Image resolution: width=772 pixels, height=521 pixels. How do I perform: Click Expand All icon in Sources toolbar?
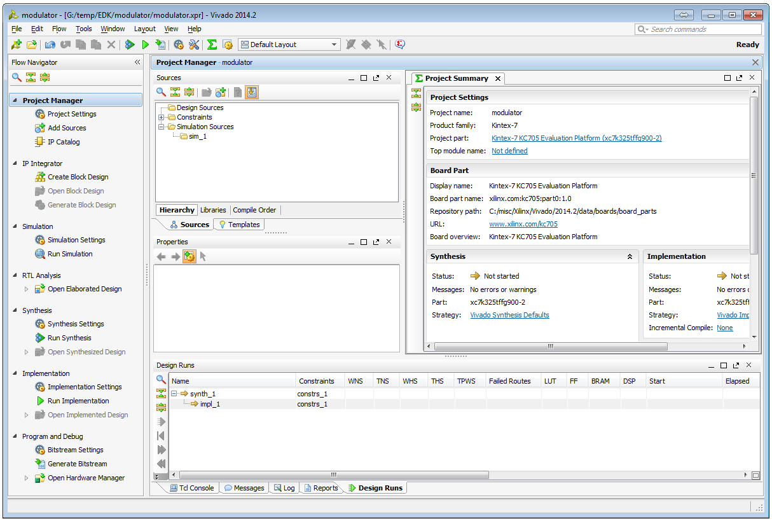[189, 92]
